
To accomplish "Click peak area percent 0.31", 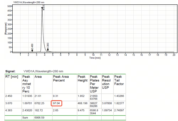I will click(x=55, y=96).
